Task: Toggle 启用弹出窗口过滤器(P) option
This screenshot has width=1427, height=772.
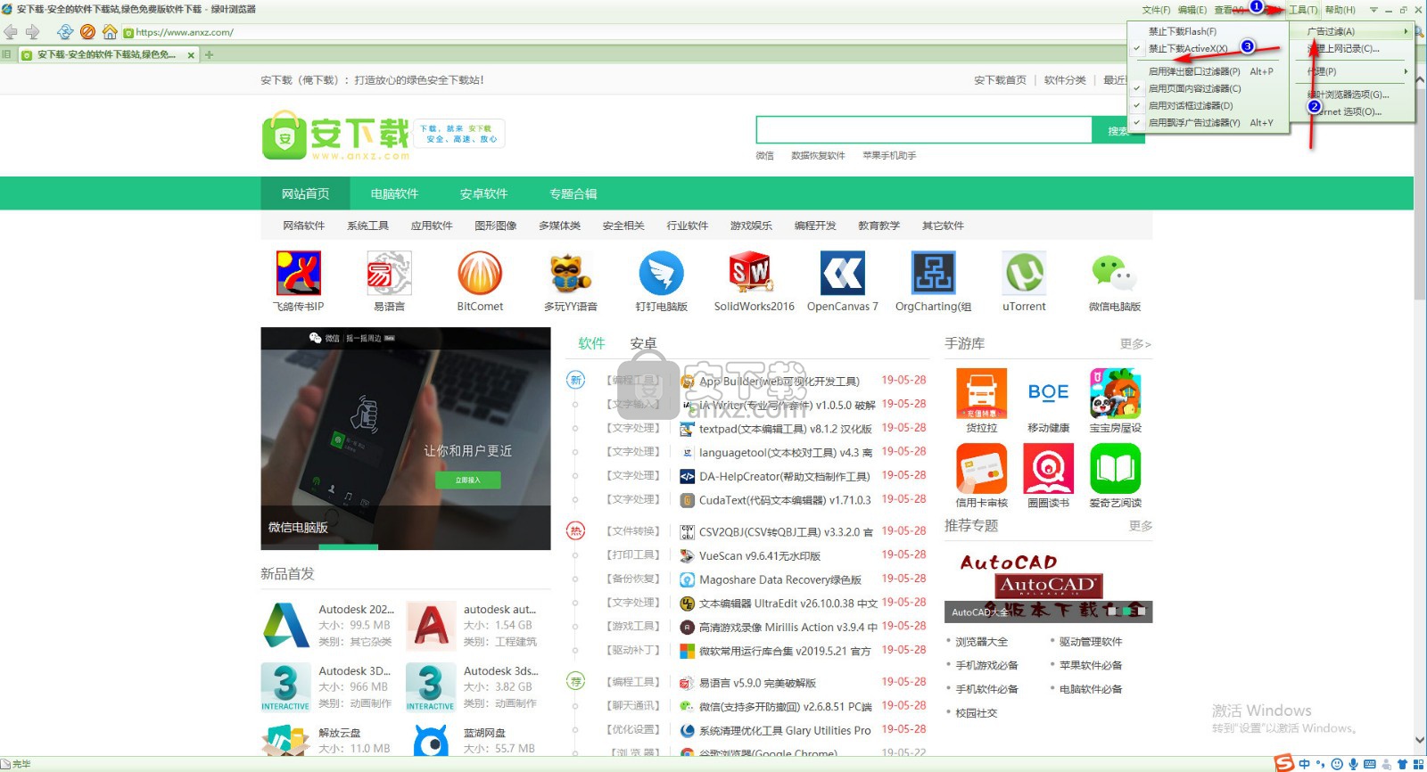Action: (1208, 71)
